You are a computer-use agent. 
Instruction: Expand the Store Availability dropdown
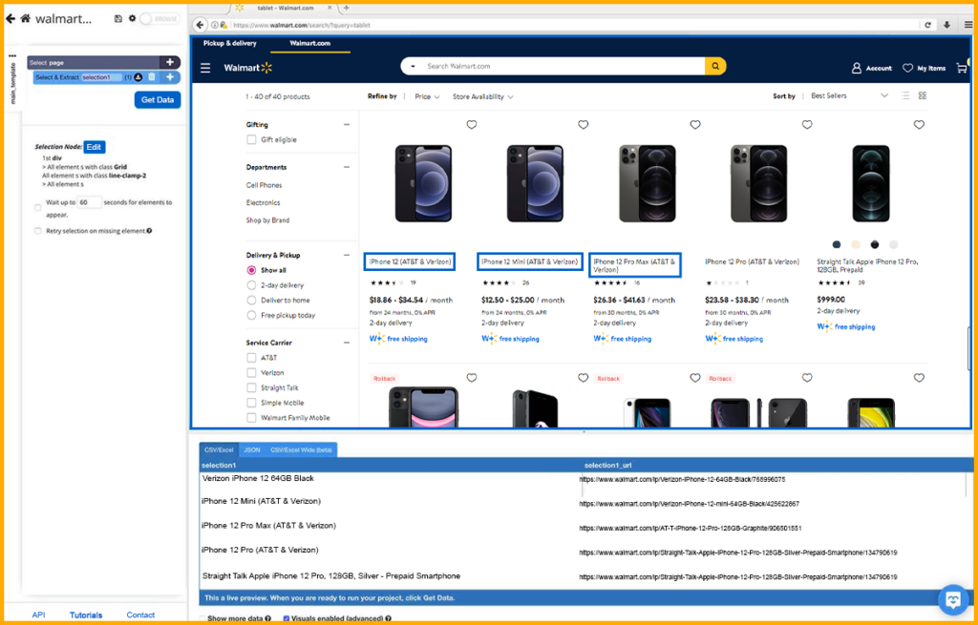pyautogui.click(x=483, y=96)
